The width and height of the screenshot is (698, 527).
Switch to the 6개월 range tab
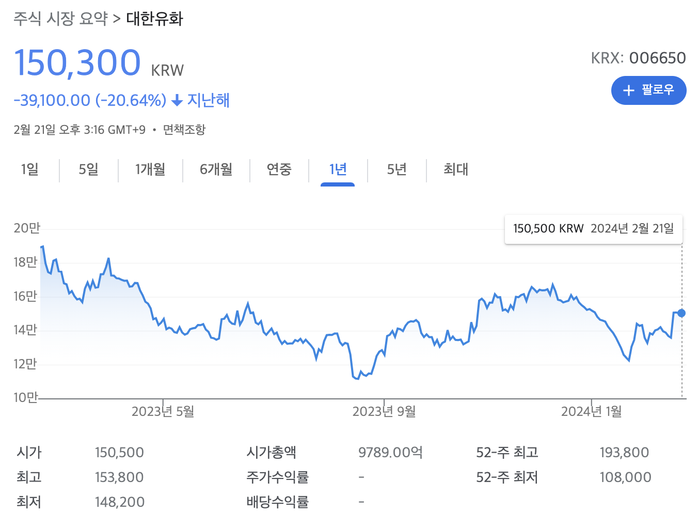tap(216, 169)
